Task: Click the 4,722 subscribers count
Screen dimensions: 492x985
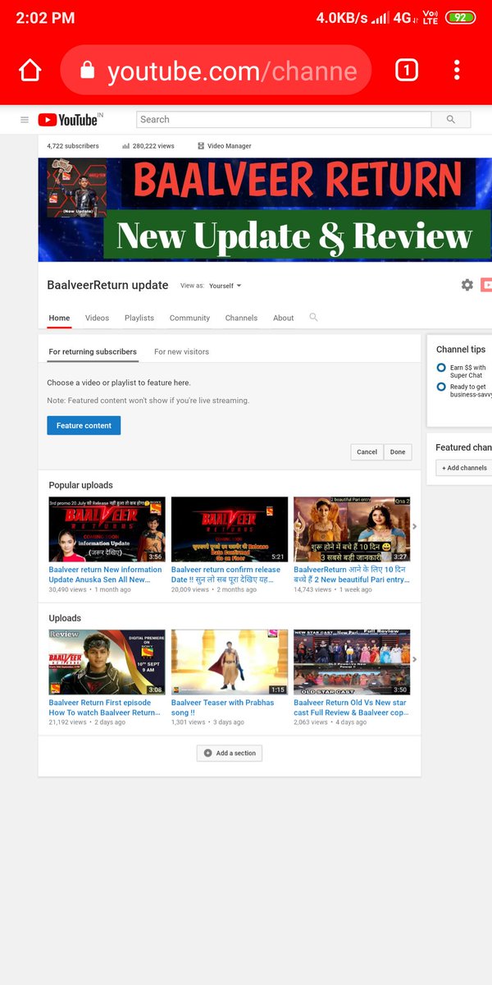Action: pos(73,146)
